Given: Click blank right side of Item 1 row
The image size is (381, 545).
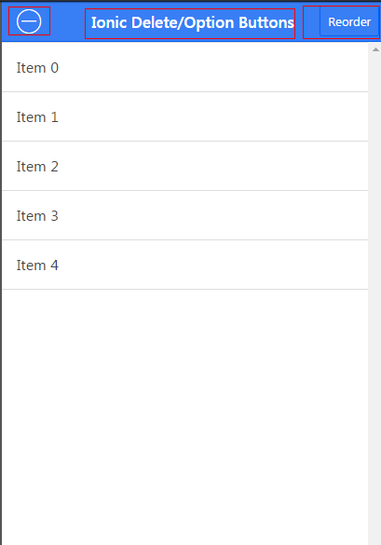Looking at the screenshot, I should 243,116.
